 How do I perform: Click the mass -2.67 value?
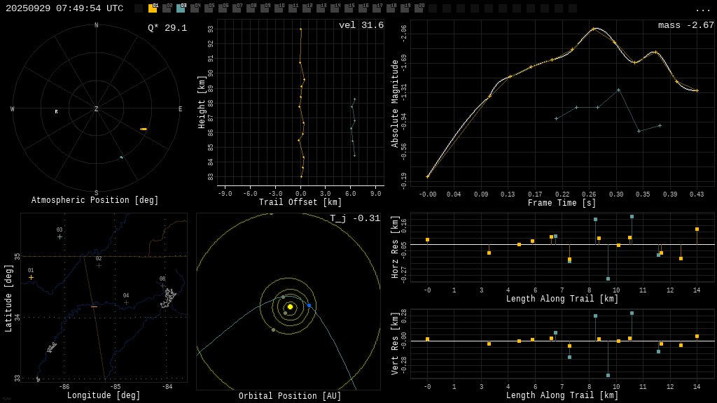pyautogui.click(x=686, y=25)
